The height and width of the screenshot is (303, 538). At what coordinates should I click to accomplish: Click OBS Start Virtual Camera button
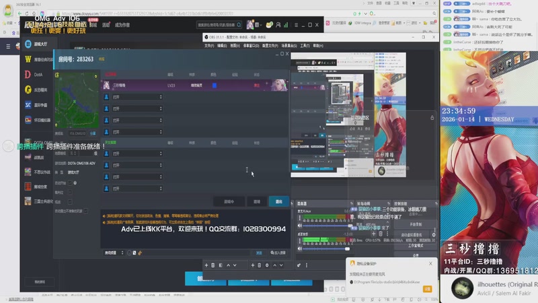412,235
